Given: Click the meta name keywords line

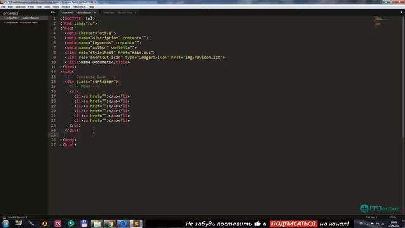Looking at the screenshot, I should (103, 43).
